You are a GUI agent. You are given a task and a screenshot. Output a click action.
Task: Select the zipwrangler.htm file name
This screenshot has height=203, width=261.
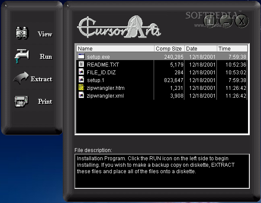click(x=106, y=88)
